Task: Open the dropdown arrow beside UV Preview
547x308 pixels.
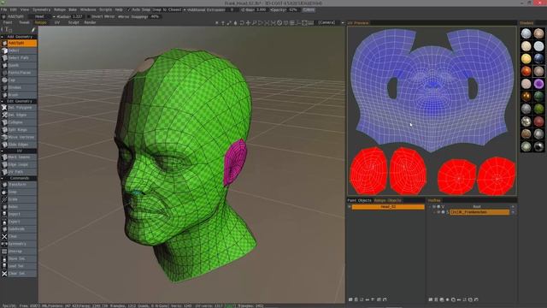Action: pyautogui.click(x=343, y=23)
